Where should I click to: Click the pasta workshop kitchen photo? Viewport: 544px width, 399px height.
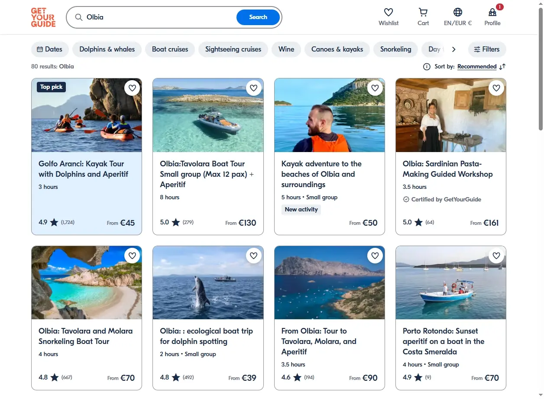451,115
